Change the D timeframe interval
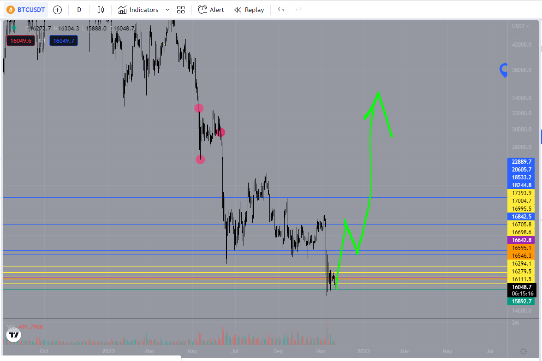542x361 pixels. point(79,10)
